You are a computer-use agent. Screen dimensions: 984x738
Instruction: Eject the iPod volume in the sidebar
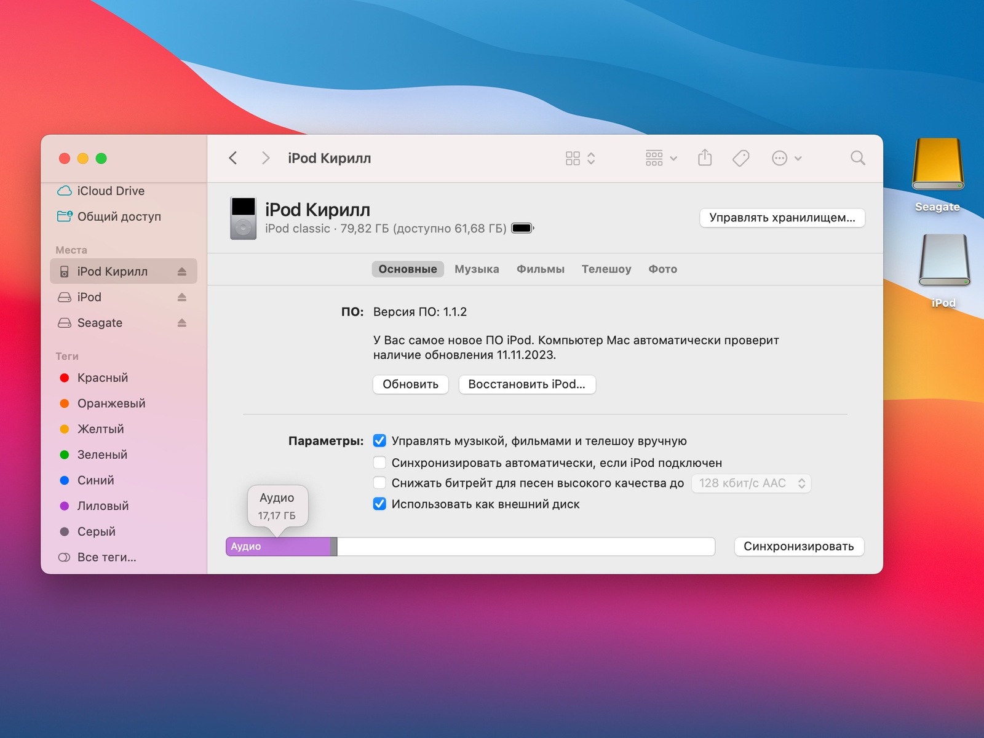click(x=182, y=297)
